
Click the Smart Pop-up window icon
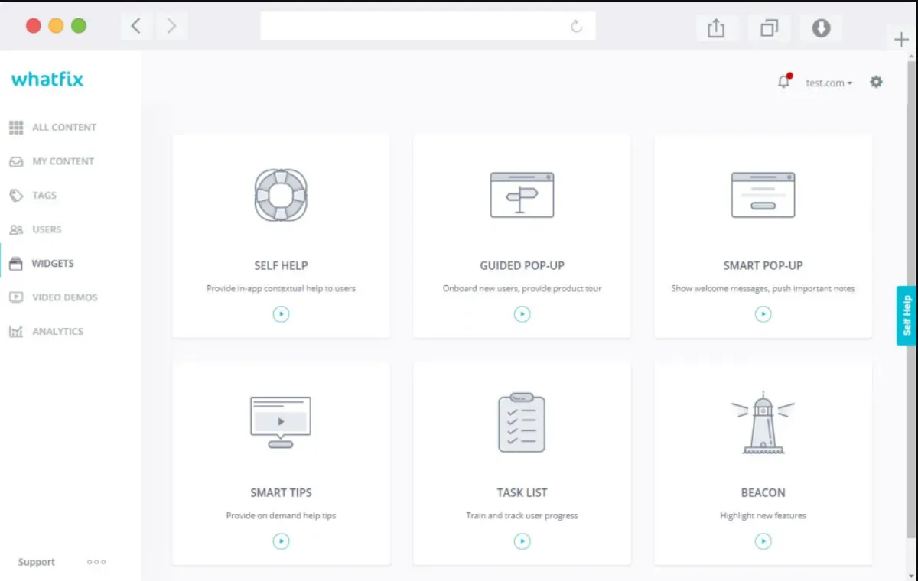pyautogui.click(x=763, y=195)
